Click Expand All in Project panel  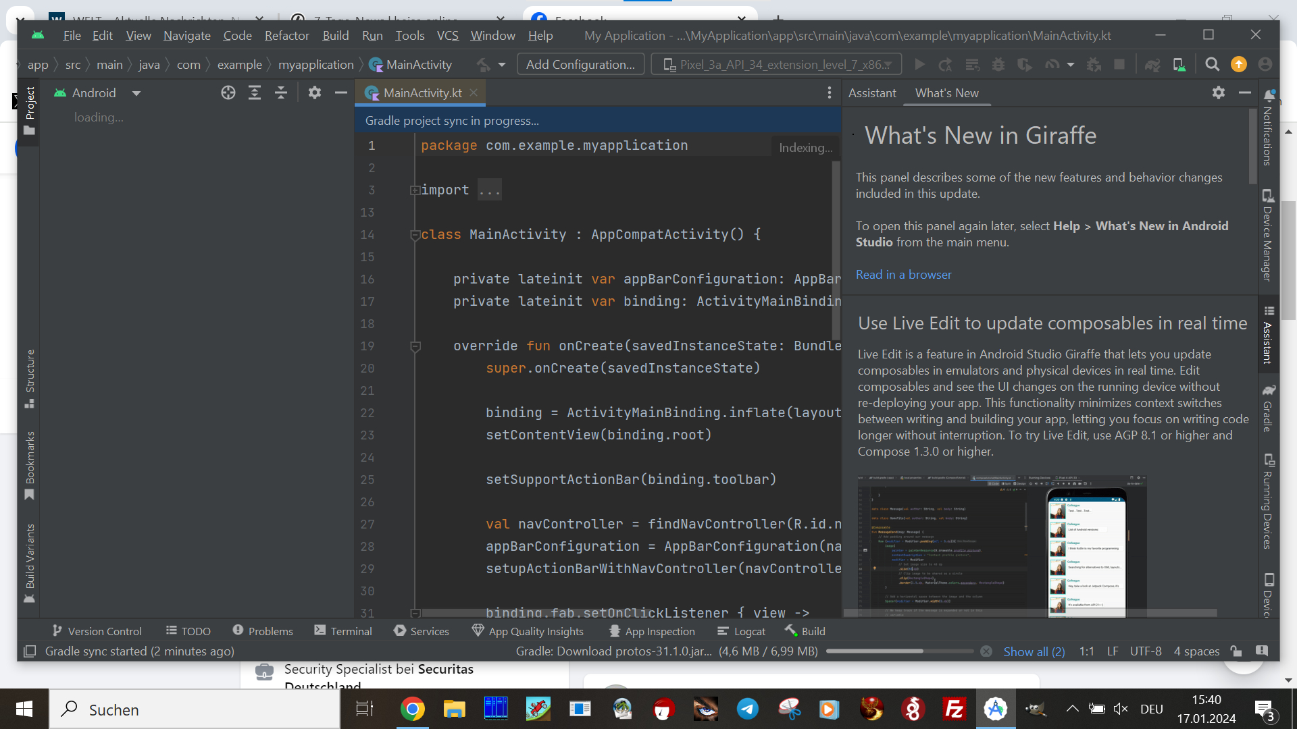[x=255, y=93]
